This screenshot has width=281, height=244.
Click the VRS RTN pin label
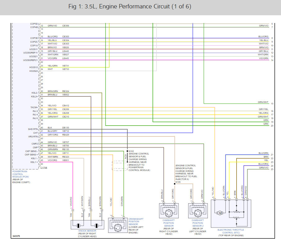(x=33, y=136)
